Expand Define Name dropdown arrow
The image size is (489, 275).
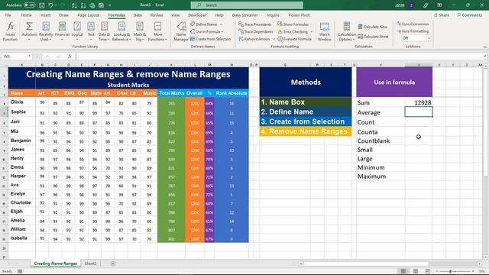pyautogui.click(x=221, y=24)
